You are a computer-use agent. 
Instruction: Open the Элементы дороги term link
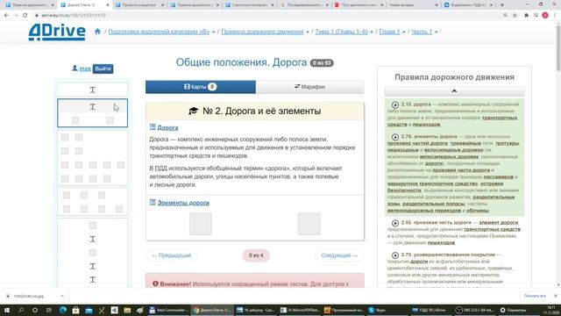point(183,203)
